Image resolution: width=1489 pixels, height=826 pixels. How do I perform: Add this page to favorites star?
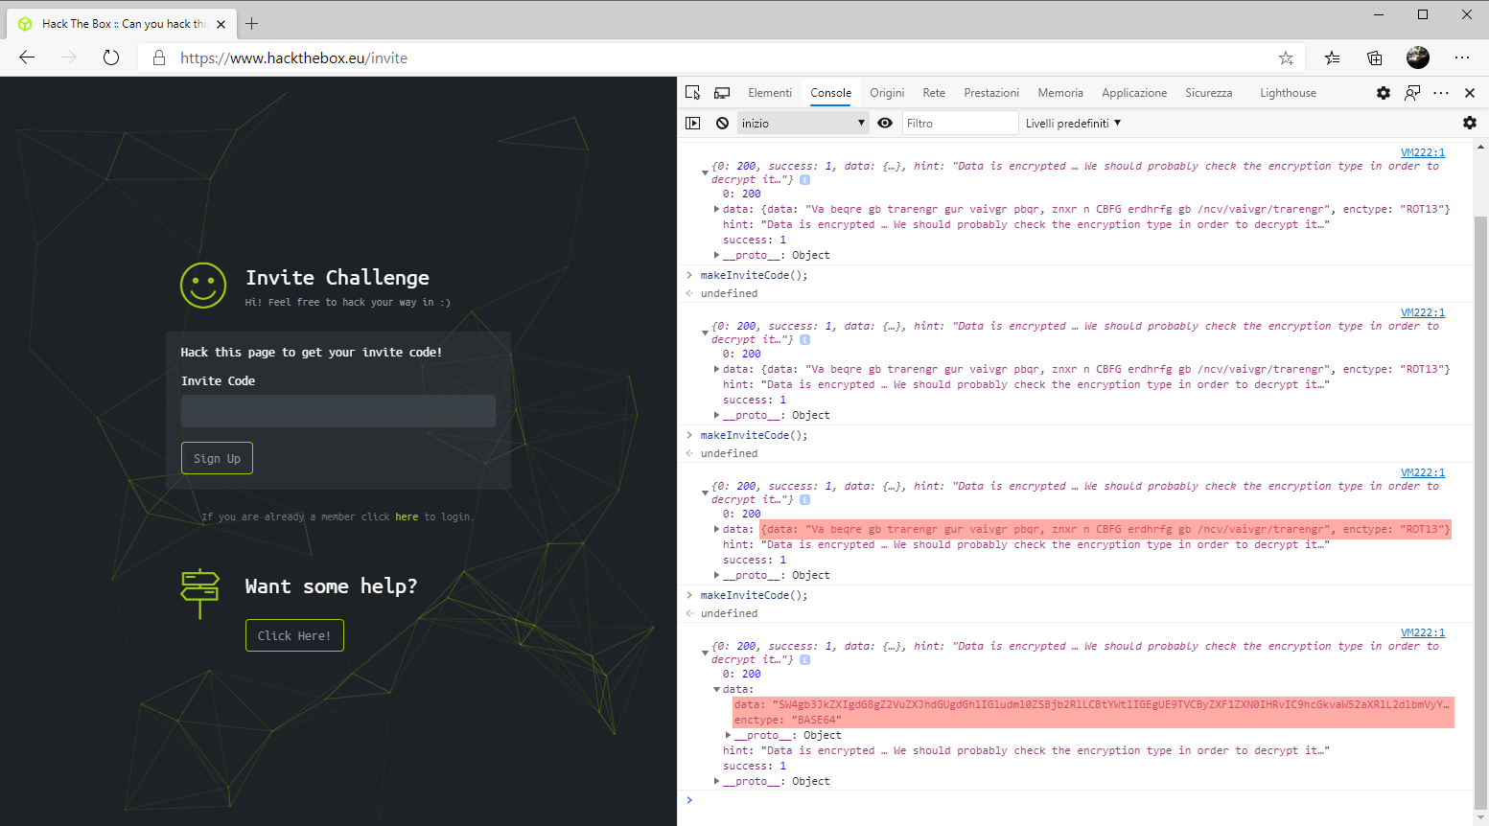[x=1286, y=58]
